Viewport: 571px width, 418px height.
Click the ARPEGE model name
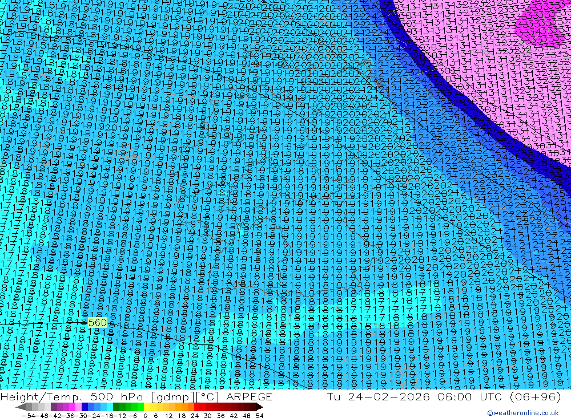249,397
